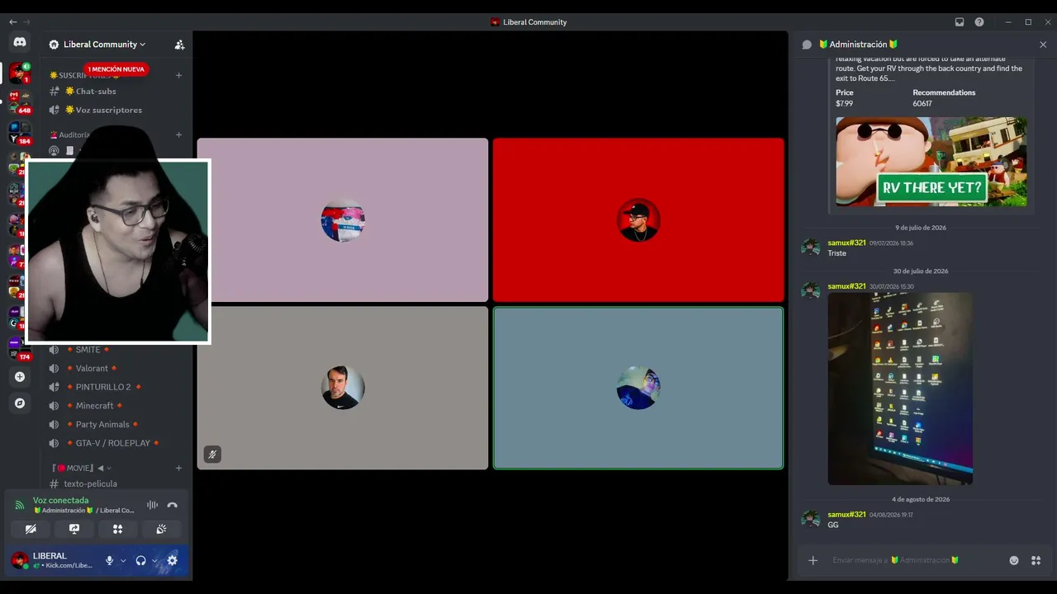Create channel in SUSCRIPTORES category
This screenshot has width=1057, height=594.
tap(178, 75)
